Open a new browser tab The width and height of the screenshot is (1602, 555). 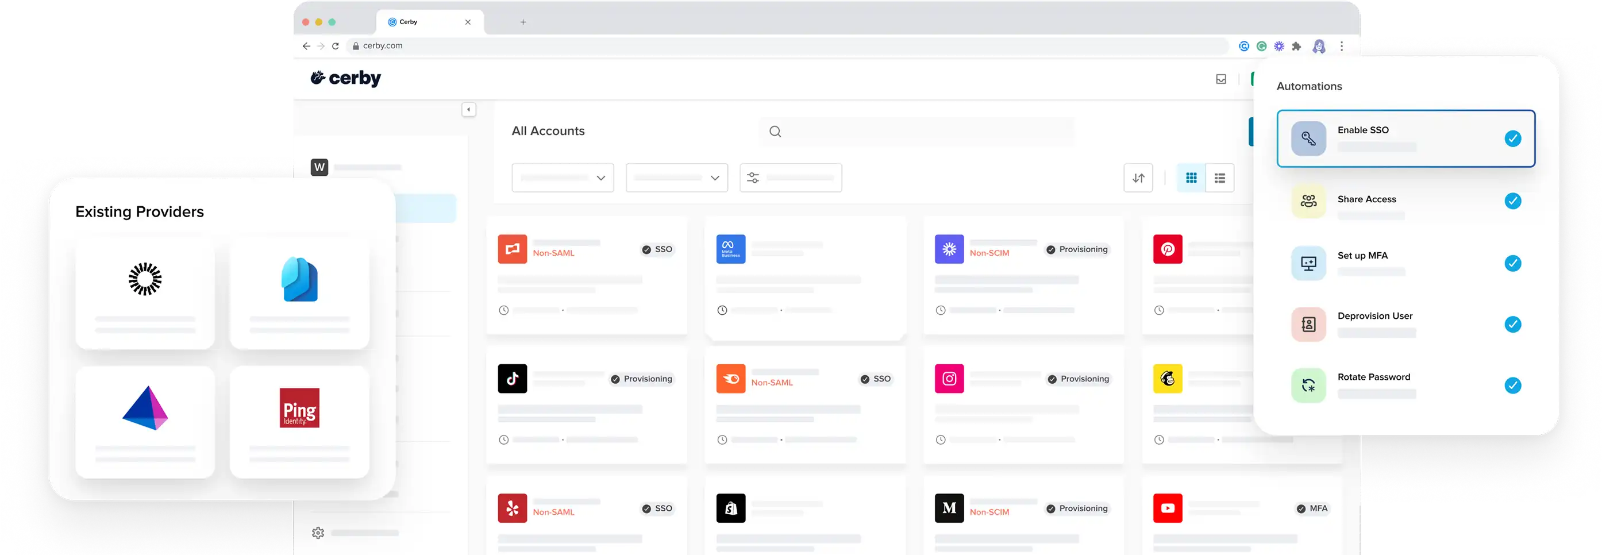tap(523, 22)
